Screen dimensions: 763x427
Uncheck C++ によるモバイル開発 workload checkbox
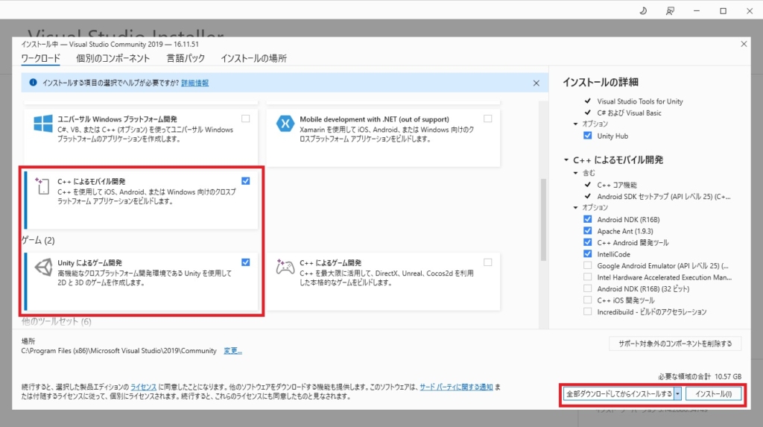(x=246, y=180)
